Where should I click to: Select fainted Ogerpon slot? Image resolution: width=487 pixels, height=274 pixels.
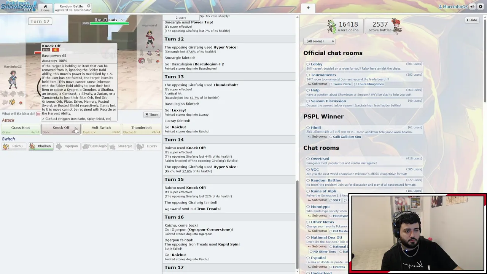67,146
